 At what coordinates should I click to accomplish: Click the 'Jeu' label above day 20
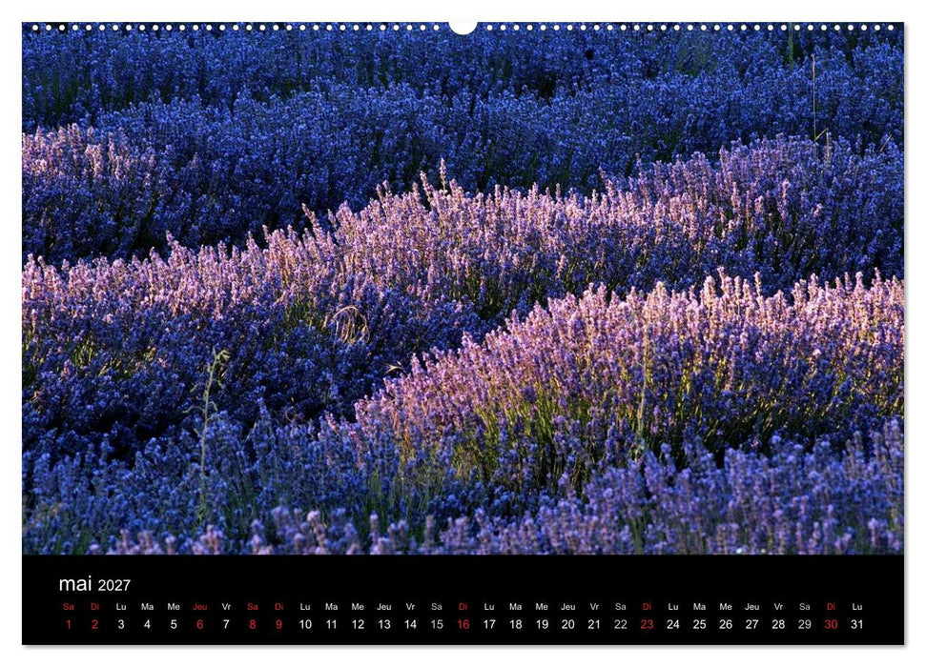[x=568, y=607]
